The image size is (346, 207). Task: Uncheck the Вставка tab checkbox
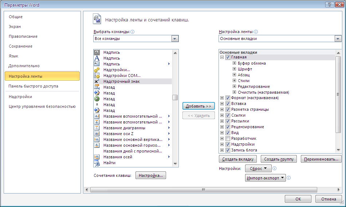pyautogui.click(x=228, y=103)
